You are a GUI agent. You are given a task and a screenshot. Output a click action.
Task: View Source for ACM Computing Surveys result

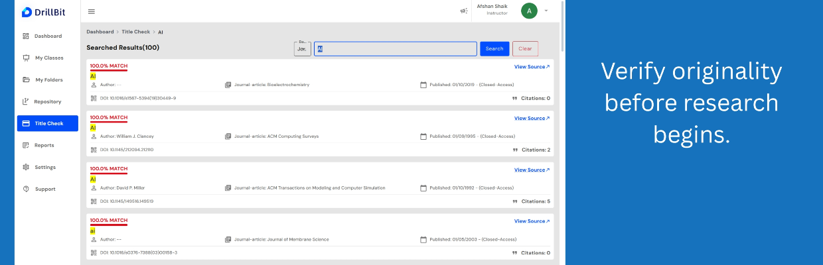[532, 119]
